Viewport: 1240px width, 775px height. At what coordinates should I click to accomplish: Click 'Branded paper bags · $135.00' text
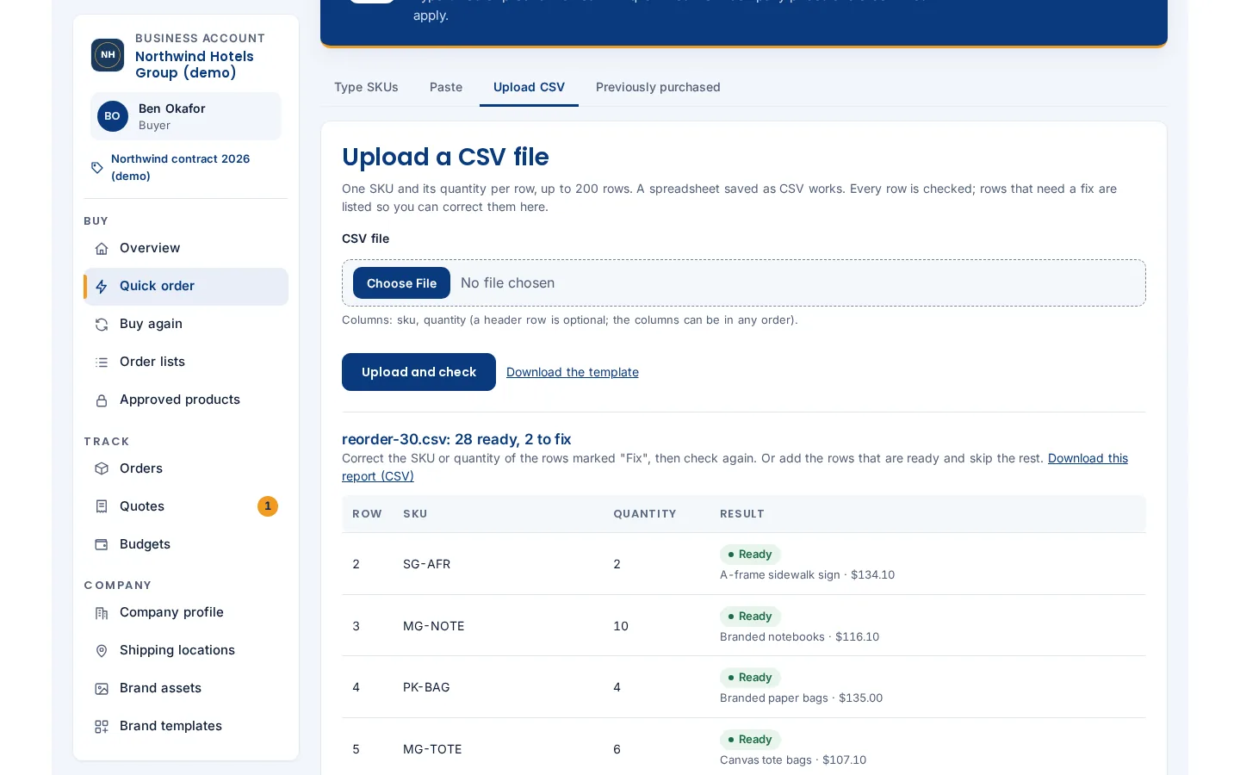pyautogui.click(x=801, y=698)
